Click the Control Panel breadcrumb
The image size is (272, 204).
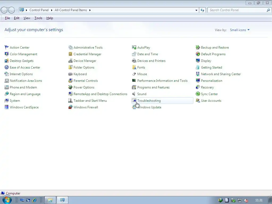point(39,10)
